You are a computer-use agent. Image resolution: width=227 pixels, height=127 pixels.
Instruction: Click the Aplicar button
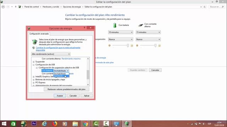(87, 96)
